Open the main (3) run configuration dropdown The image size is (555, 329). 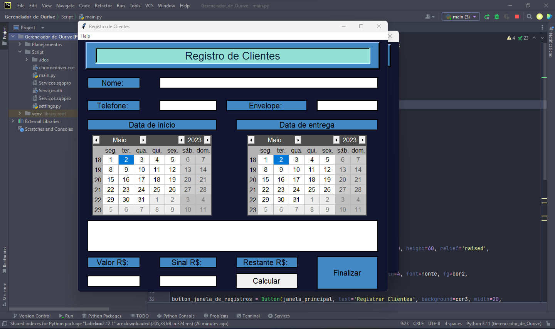[x=460, y=17]
